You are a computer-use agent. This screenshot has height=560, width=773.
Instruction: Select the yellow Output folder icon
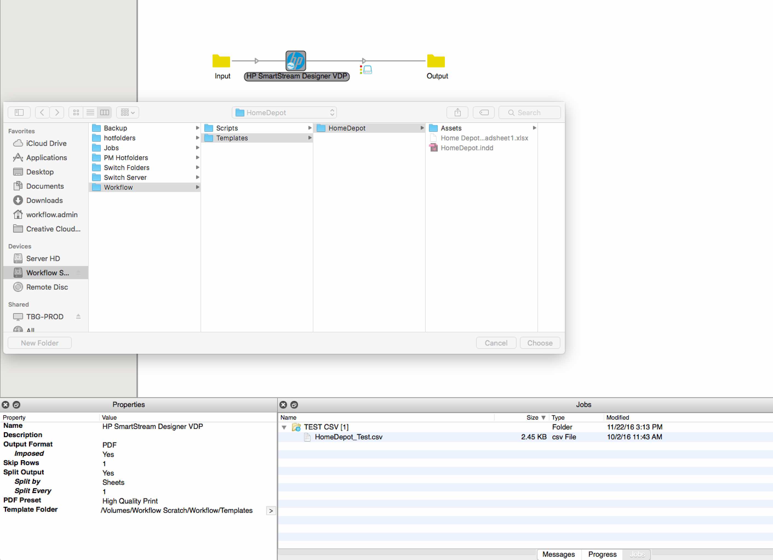(x=436, y=61)
